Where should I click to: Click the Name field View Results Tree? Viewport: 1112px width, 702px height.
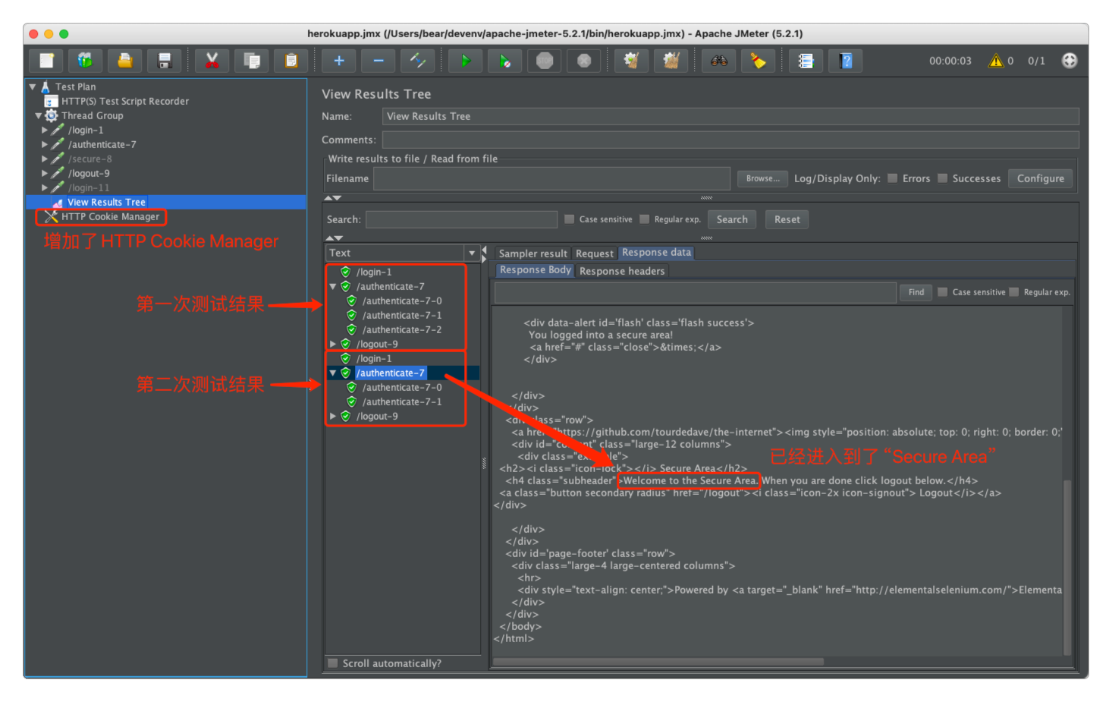[x=730, y=116]
